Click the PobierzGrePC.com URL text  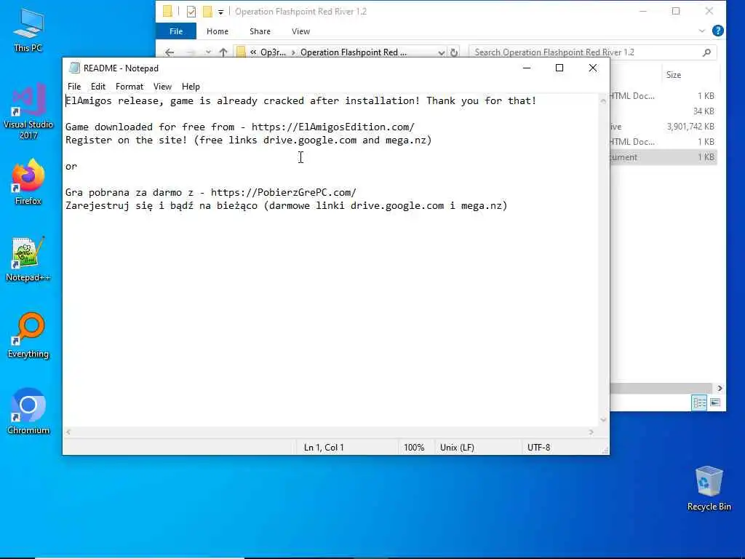click(x=283, y=192)
